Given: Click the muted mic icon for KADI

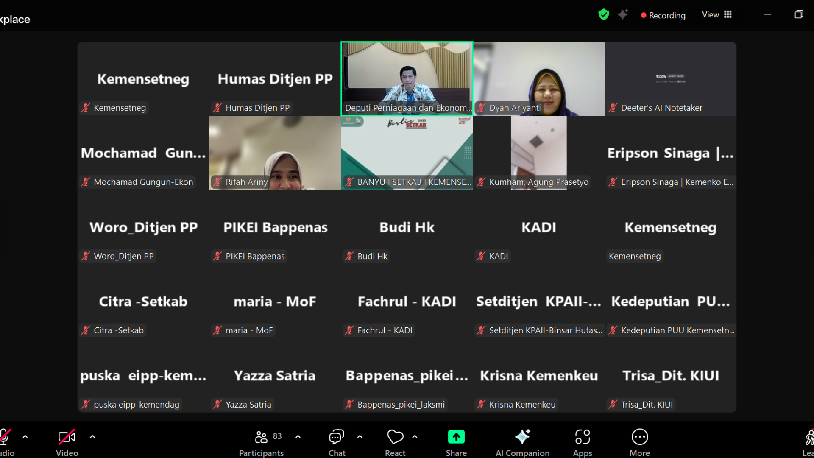Looking at the screenshot, I should coord(481,256).
